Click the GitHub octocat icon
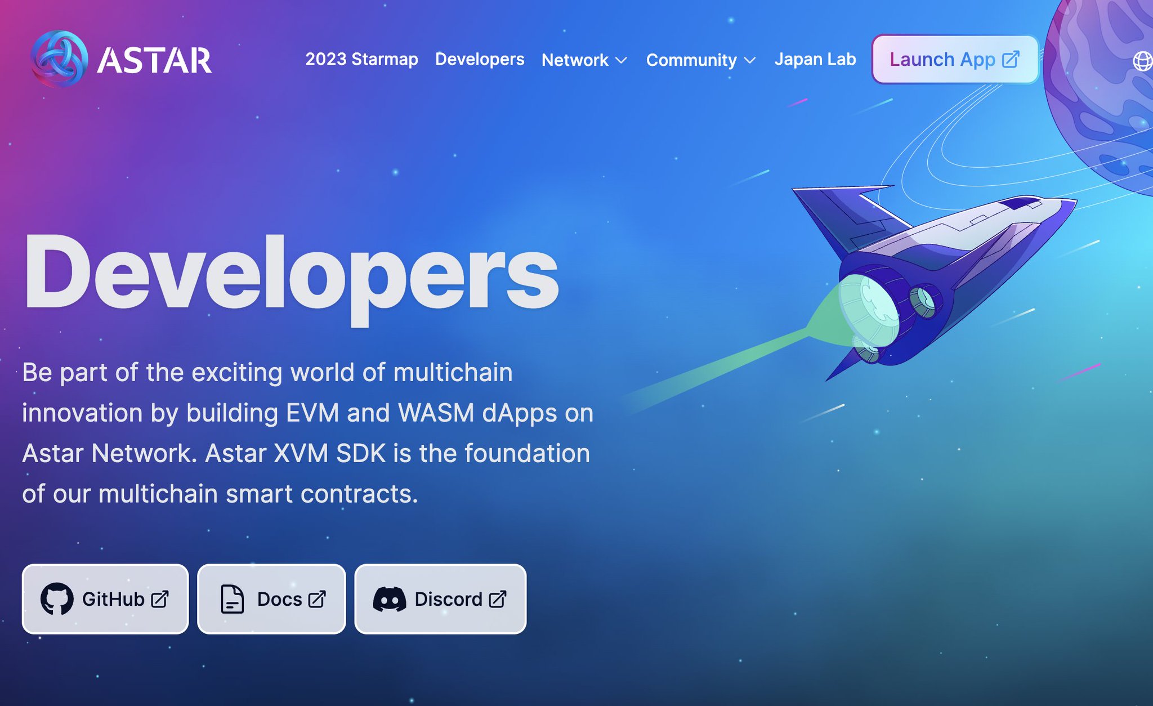The width and height of the screenshot is (1153, 706). coord(57,599)
